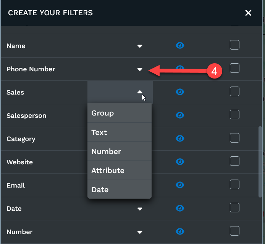Image resolution: width=265 pixels, height=244 pixels.
Task: Toggle the Name row eye icon
Action: pos(180,46)
